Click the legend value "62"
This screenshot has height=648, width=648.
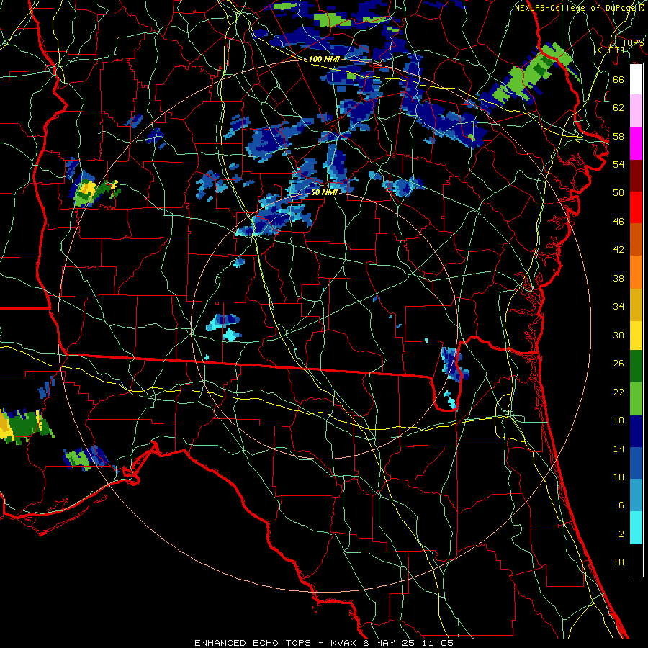point(618,108)
